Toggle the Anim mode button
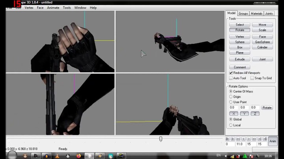 (273, 141)
